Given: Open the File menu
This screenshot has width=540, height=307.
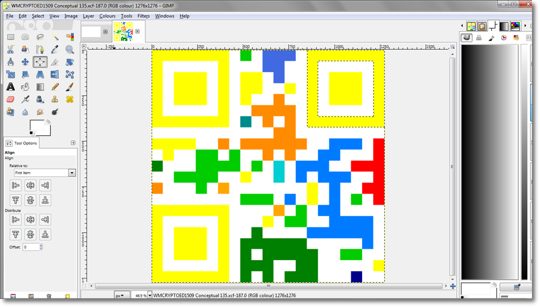Looking at the screenshot, I should [9, 16].
